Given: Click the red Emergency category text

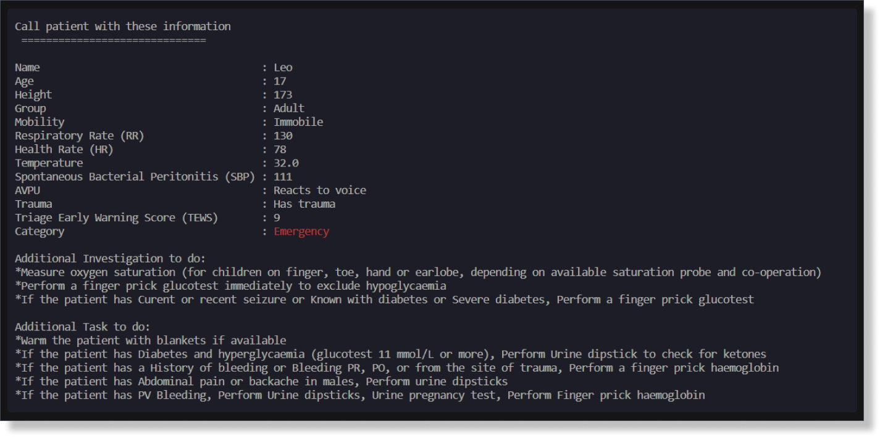Looking at the screenshot, I should coord(301,232).
